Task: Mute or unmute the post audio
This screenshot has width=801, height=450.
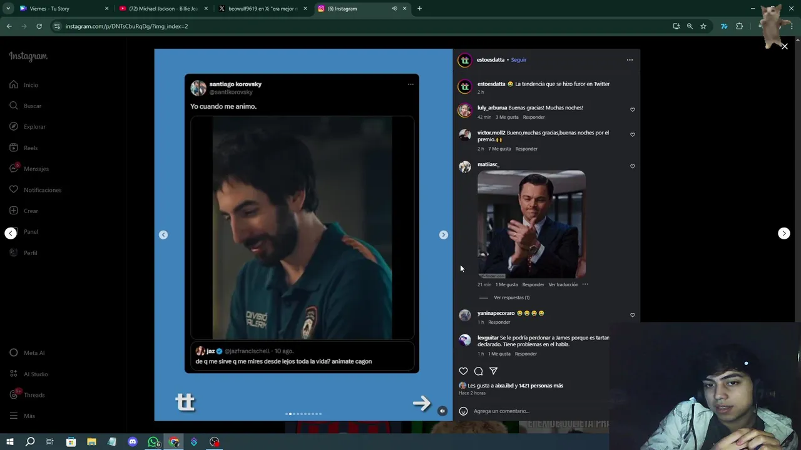Action: [x=442, y=411]
